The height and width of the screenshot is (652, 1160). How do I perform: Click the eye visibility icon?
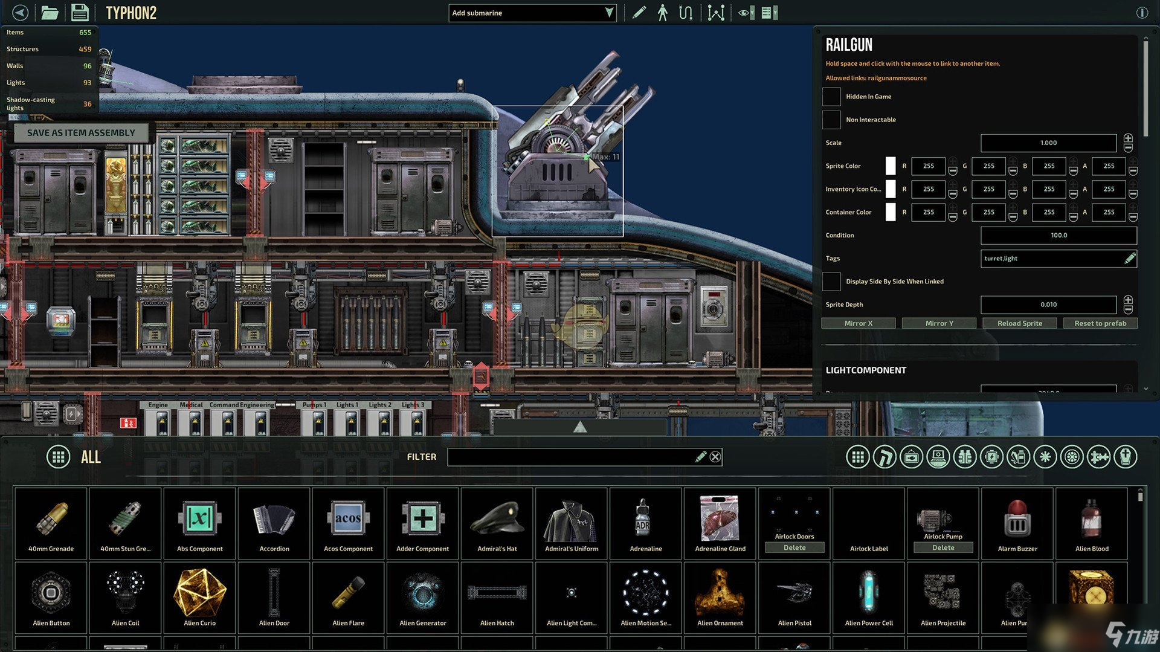744,13
